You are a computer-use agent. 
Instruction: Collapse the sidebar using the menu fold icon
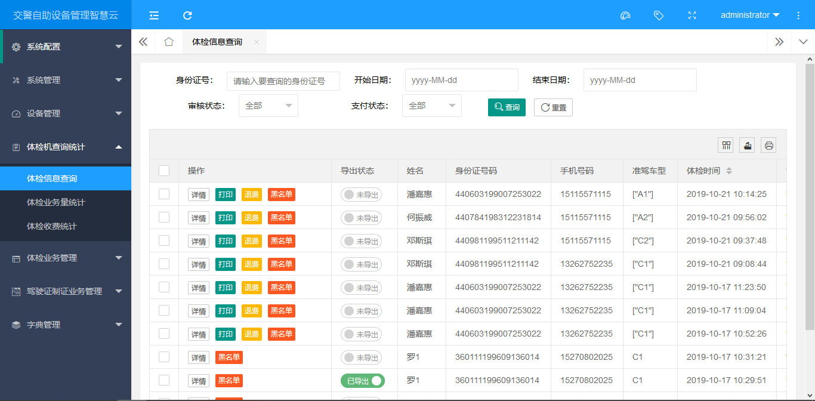[x=154, y=16]
